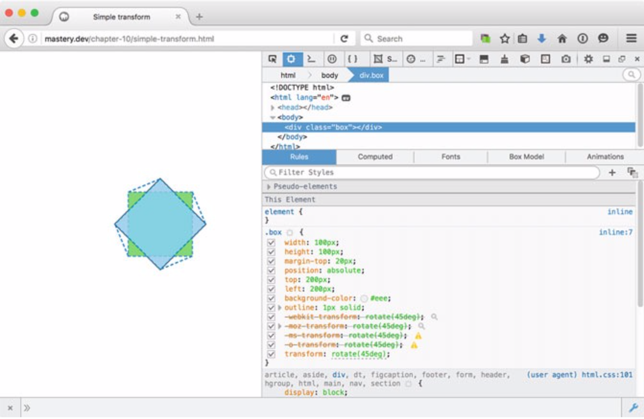Disable the background-color checkbox
The width and height of the screenshot is (644, 419).
tap(271, 298)
